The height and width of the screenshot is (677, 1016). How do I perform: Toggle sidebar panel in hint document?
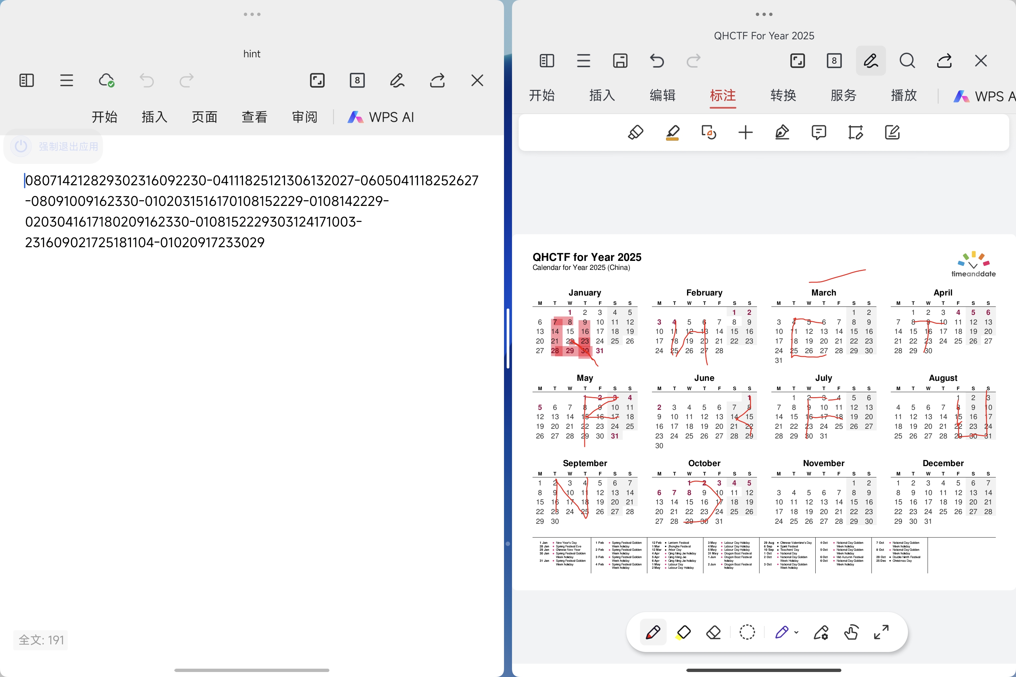click(27, 80)
